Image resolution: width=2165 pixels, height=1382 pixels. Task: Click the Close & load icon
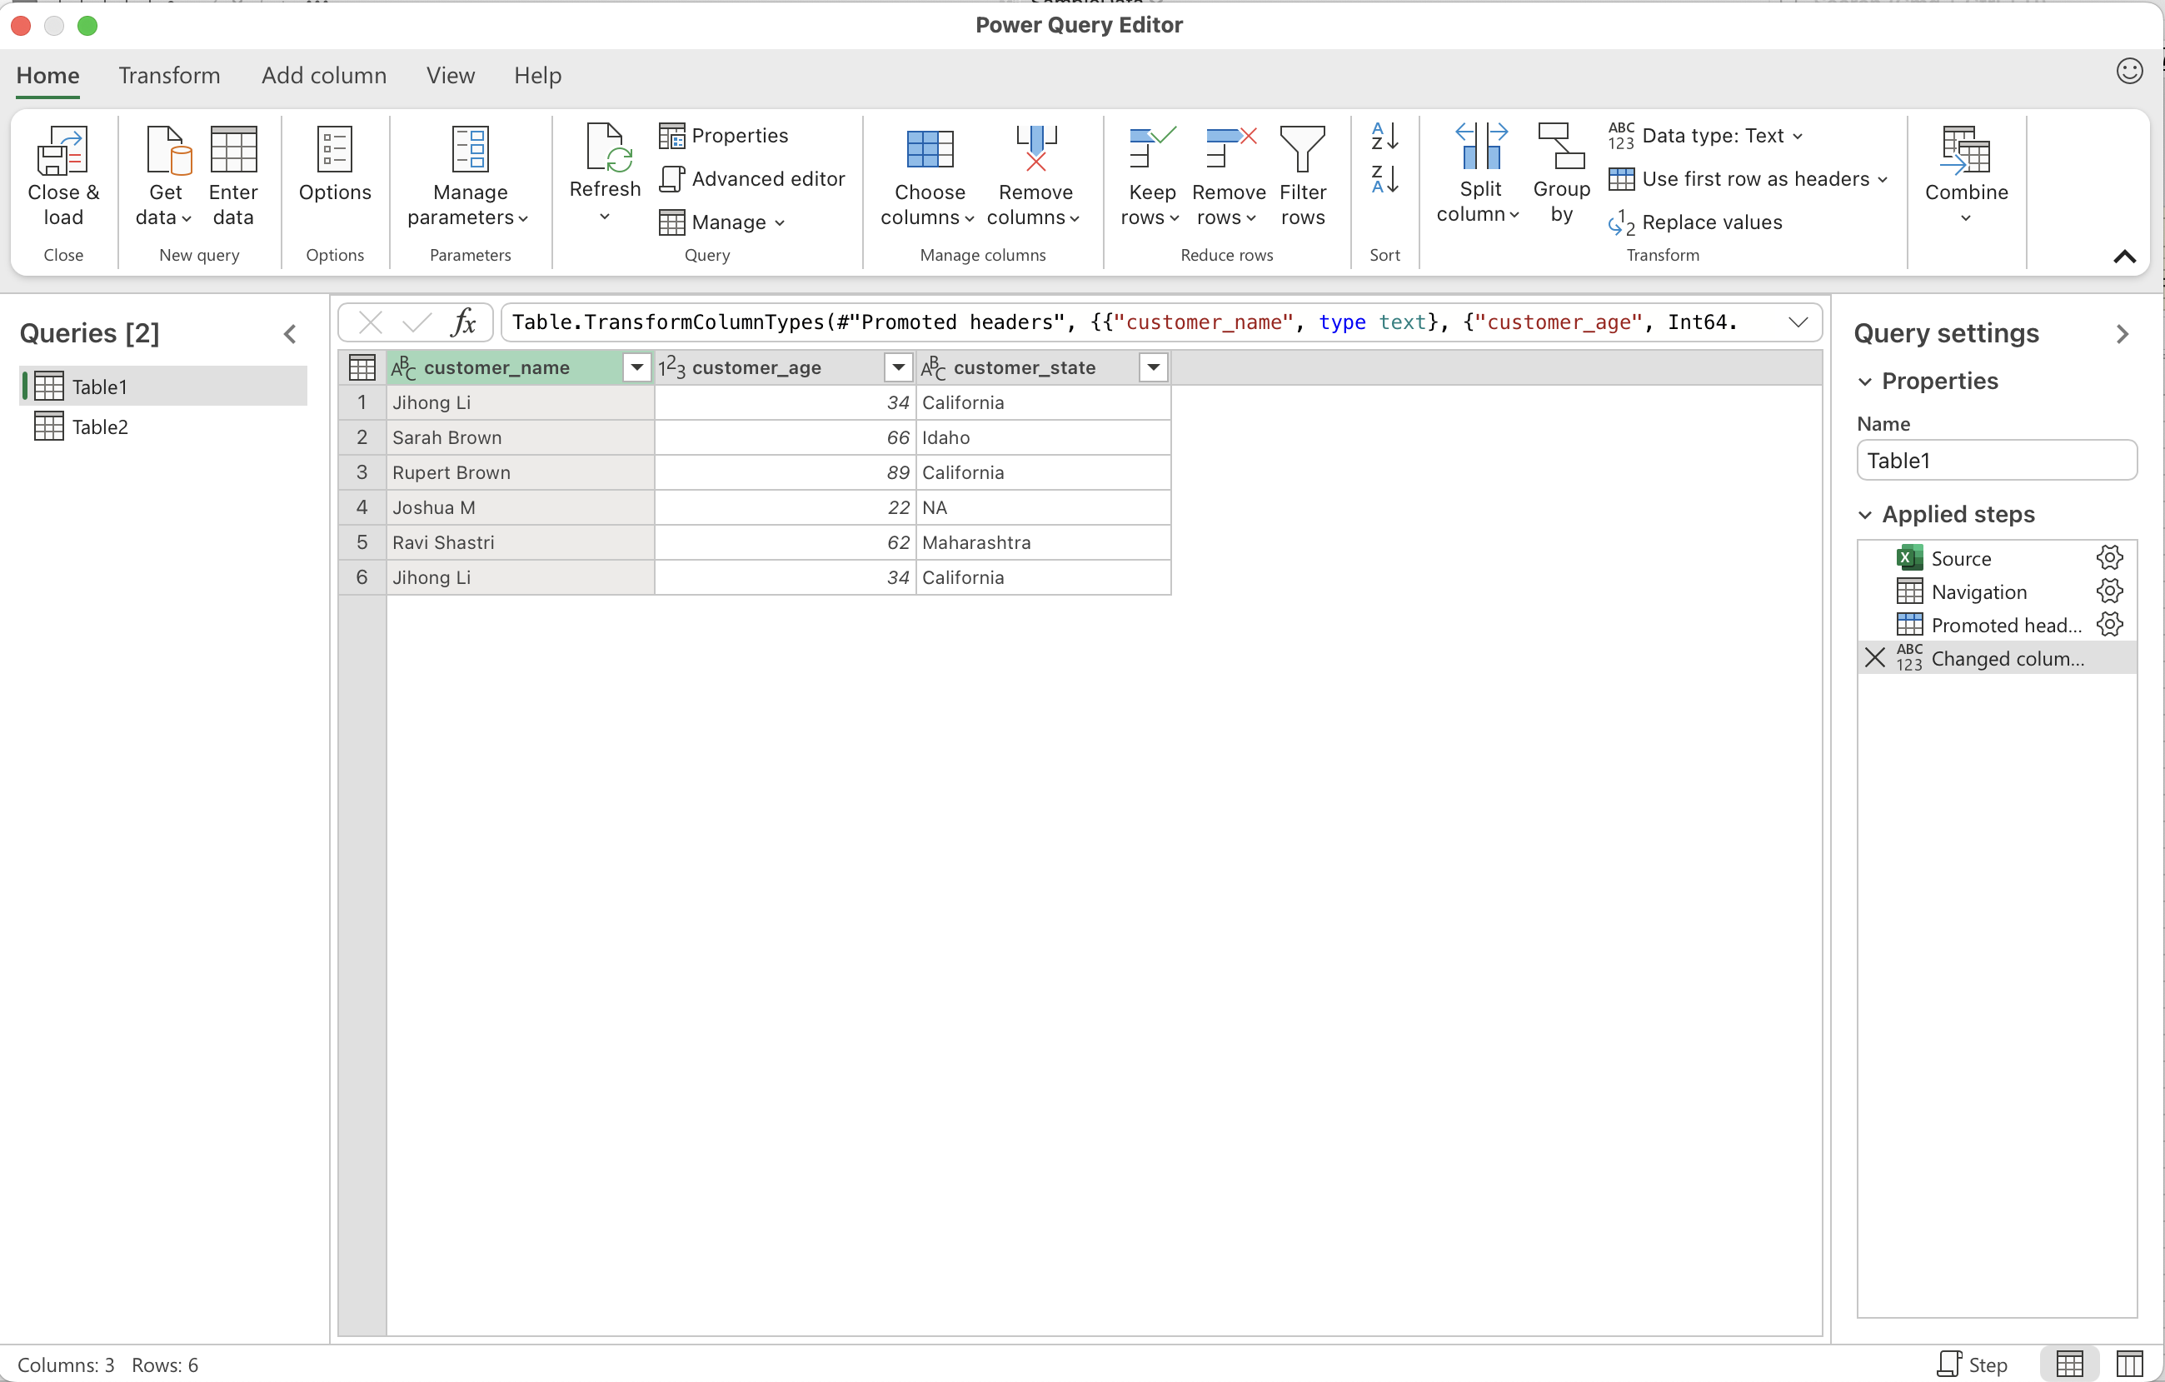[x=63, y=151]
